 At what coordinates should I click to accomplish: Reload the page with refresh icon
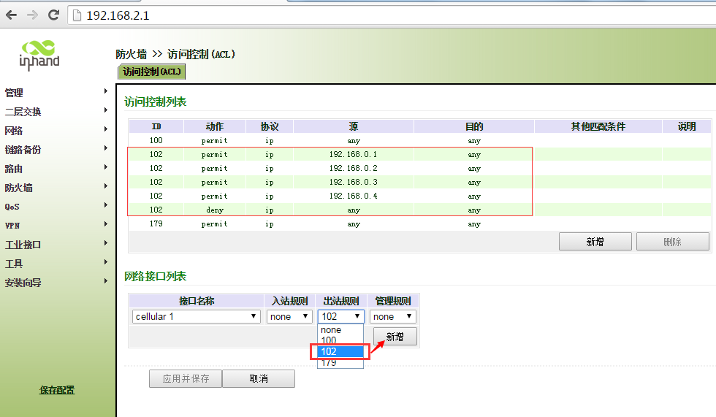tap(53, 14)
